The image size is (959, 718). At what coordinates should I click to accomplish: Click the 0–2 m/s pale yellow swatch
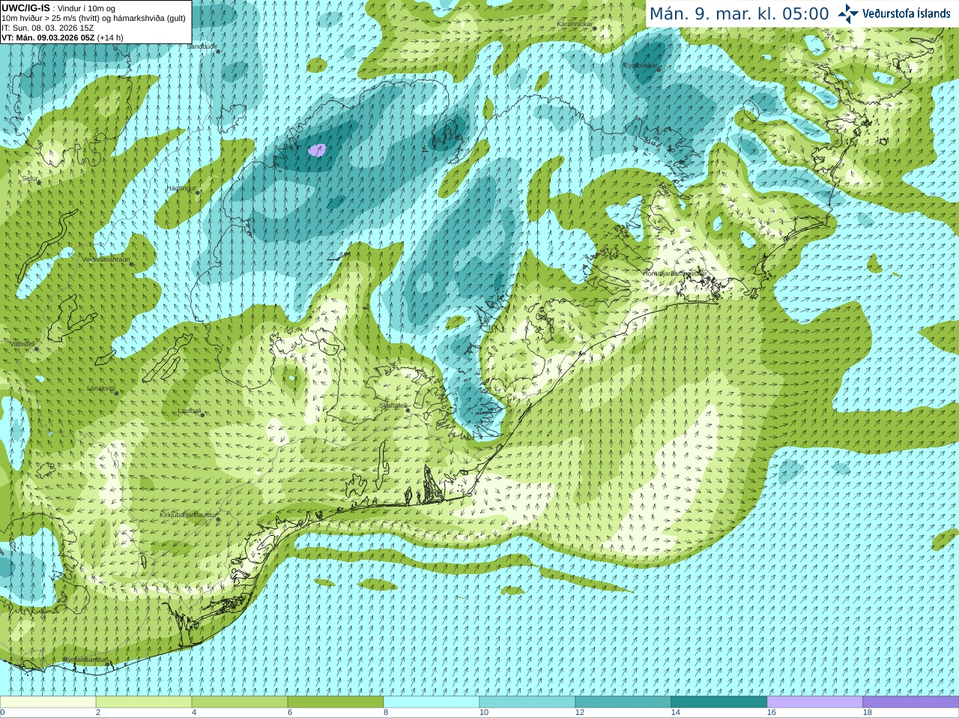[x=48, y=702]
